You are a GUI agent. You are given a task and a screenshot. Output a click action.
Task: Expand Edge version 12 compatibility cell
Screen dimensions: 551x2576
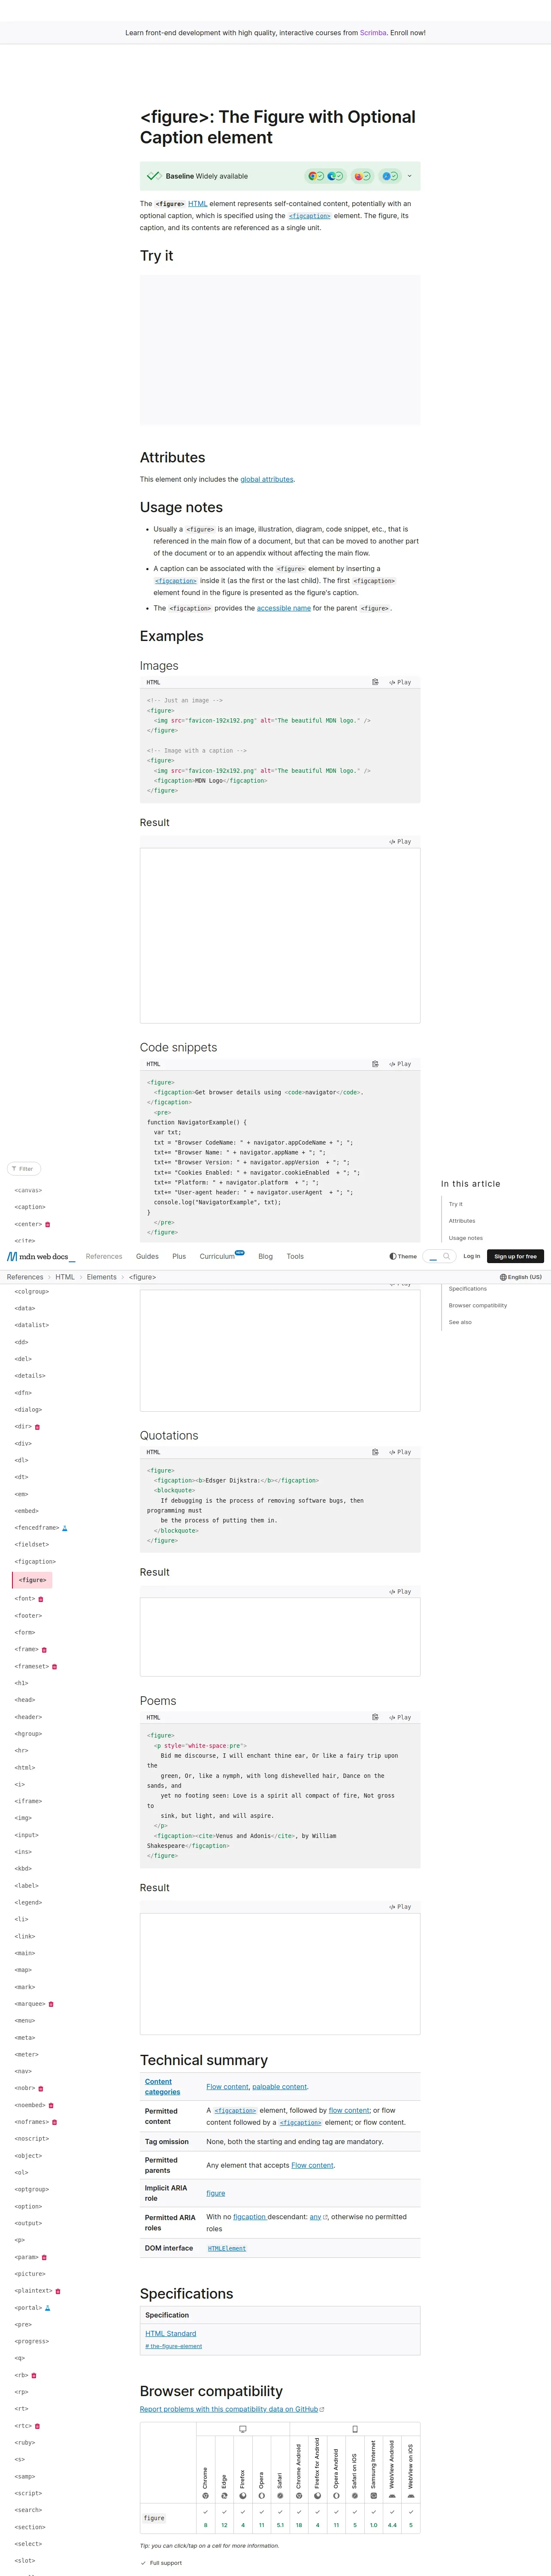[x=224, y=2518]
